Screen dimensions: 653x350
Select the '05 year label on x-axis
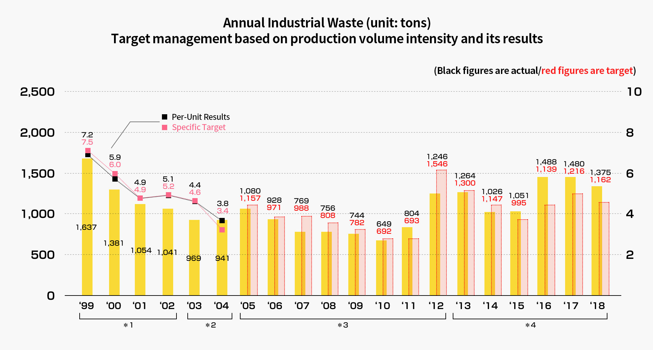(248, 306)
